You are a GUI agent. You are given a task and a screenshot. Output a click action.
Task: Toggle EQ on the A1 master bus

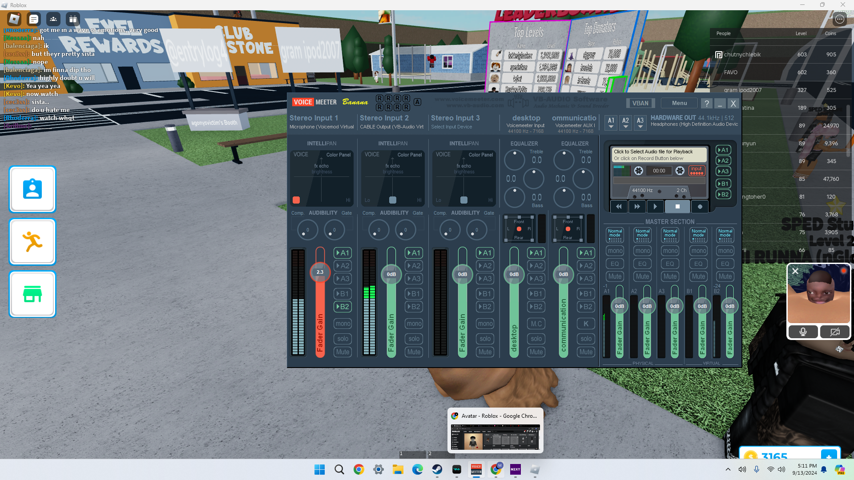pos(615,264)
